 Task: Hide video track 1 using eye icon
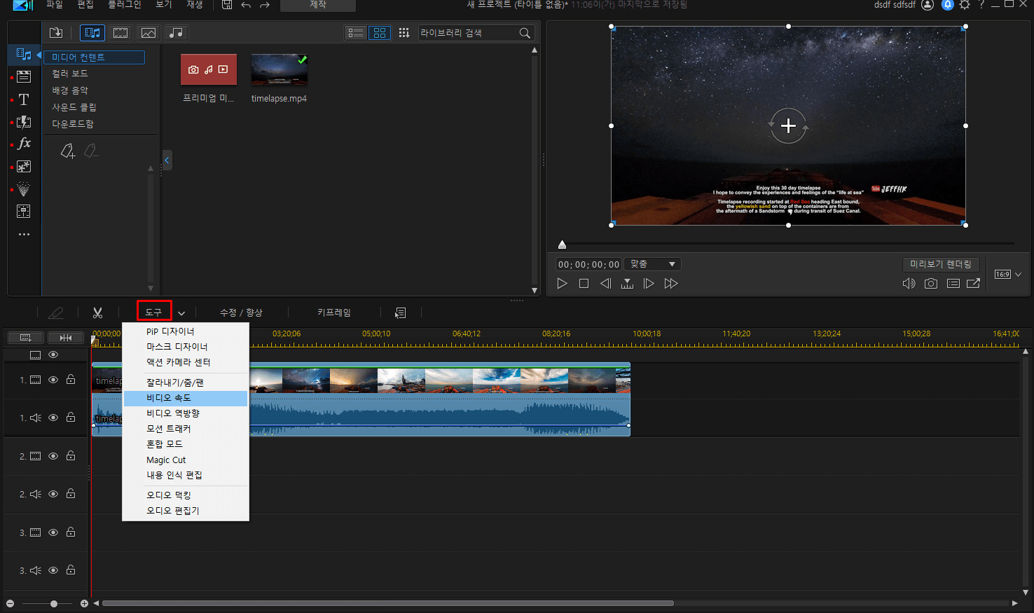point(53,380)
